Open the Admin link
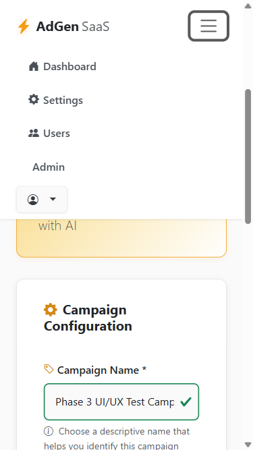 pos(49,167)
